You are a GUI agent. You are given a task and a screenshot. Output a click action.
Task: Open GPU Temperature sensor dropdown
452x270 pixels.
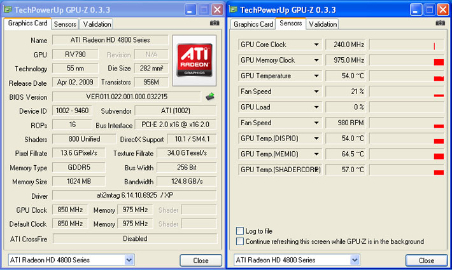coord(316,76)
